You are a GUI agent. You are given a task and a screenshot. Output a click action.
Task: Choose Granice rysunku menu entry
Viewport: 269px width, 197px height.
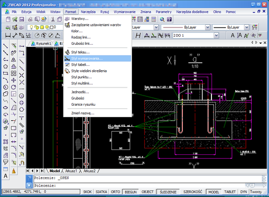97,105
